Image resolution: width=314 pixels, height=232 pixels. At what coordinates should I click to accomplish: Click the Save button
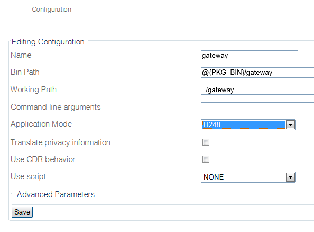pos(22,212)
